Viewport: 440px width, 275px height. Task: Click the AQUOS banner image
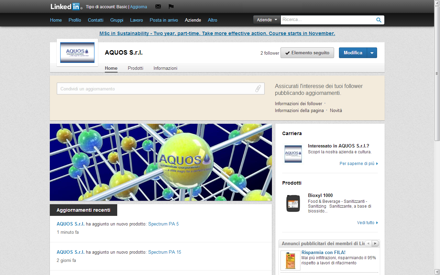coord(161,162)
